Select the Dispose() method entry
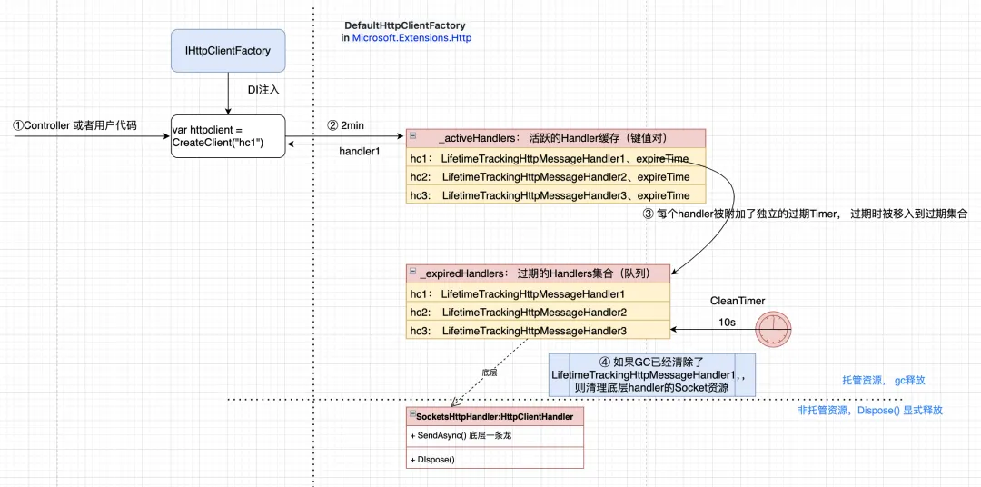Viewport: 981px width, 487px height. [x=495, y=459]
